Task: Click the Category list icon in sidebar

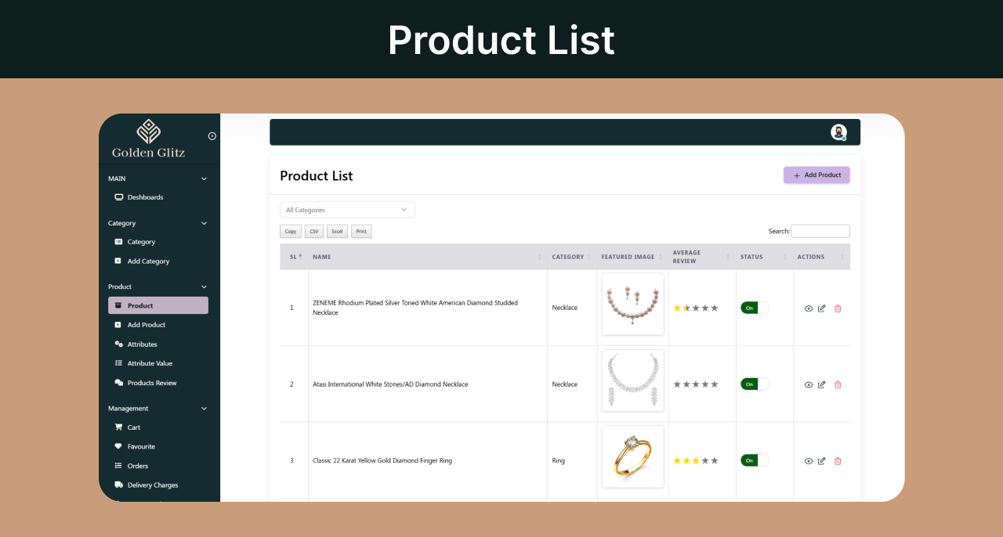Action: (x=118, y=242)
